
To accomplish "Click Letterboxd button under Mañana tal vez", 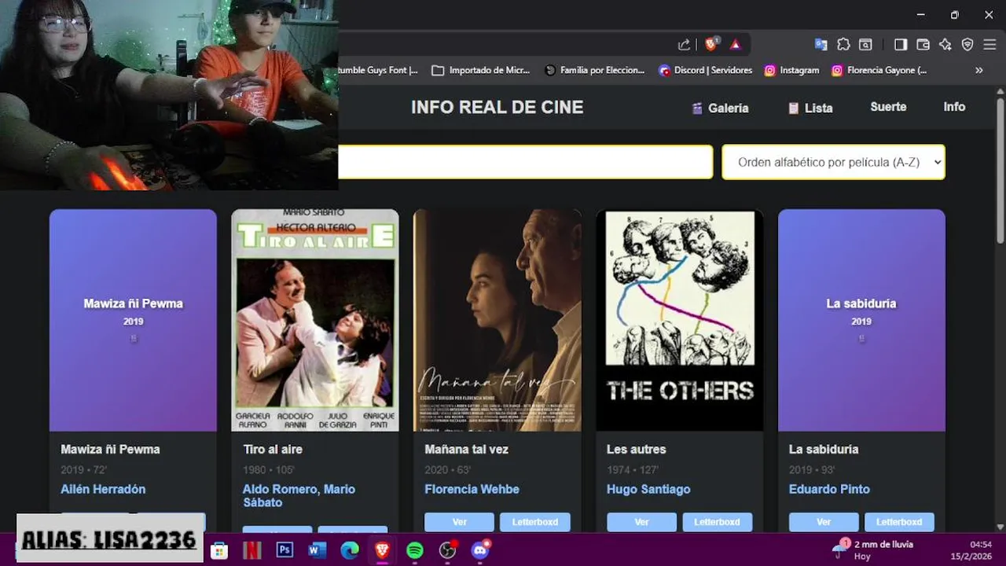I will 535,522.
